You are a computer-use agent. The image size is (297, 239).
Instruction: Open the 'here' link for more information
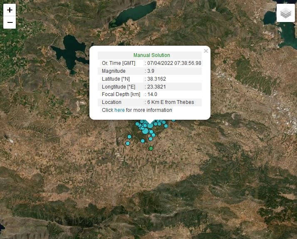(119, 110)
